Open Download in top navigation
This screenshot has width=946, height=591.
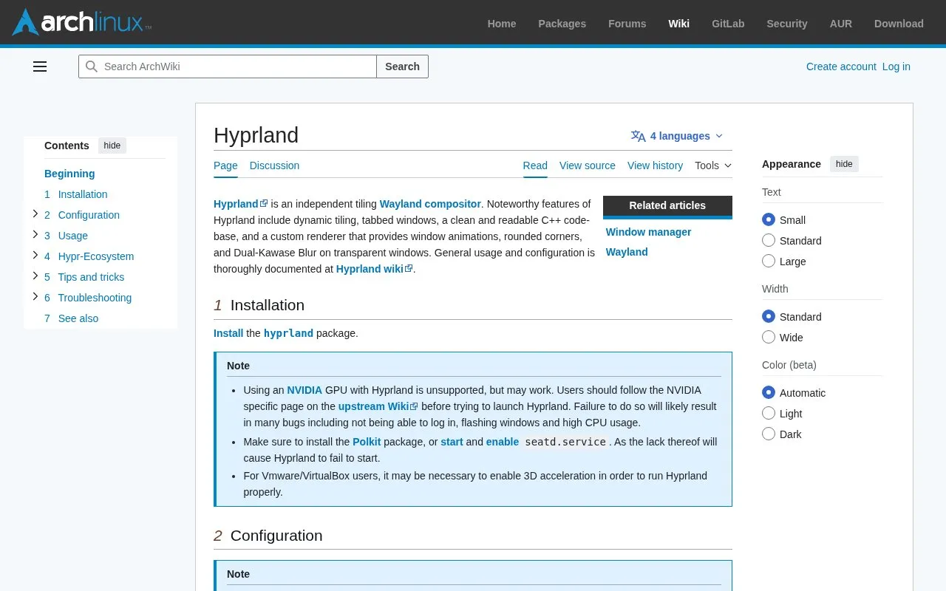coord(899,24)
